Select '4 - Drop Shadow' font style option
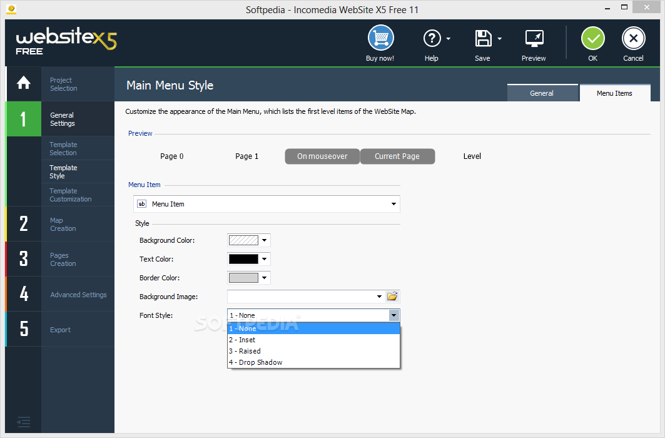Viewport: 665px width, 438px height. (x=314, y=362)
